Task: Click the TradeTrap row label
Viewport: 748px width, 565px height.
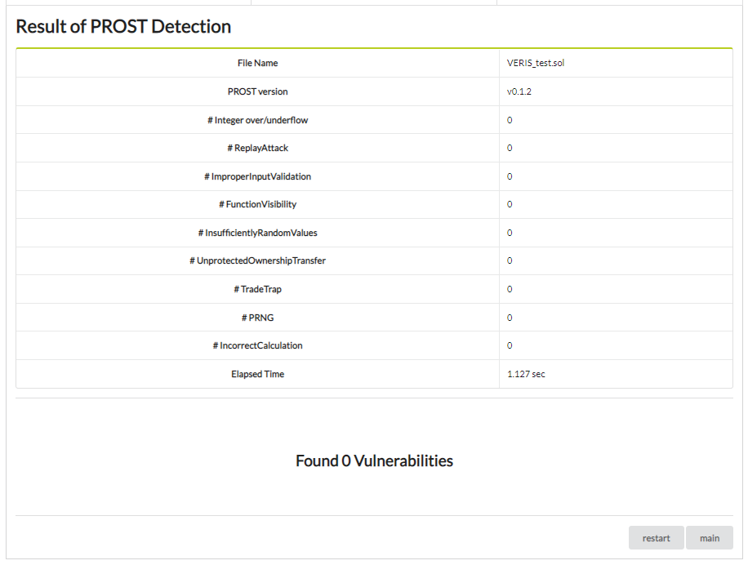Action: coord(257,289)
